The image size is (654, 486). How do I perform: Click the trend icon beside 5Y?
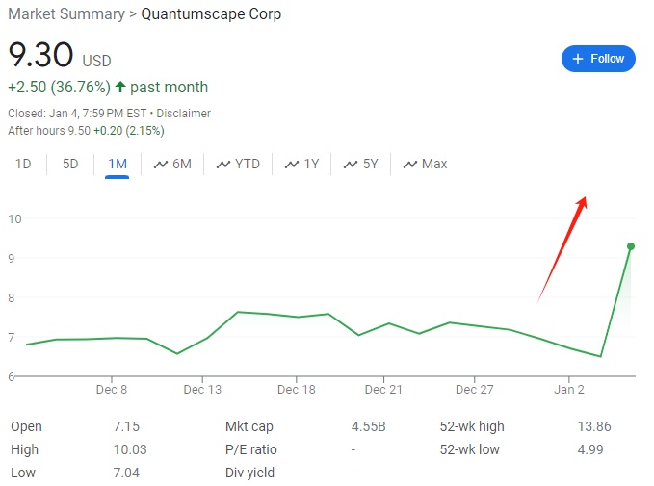coord(351,165)
